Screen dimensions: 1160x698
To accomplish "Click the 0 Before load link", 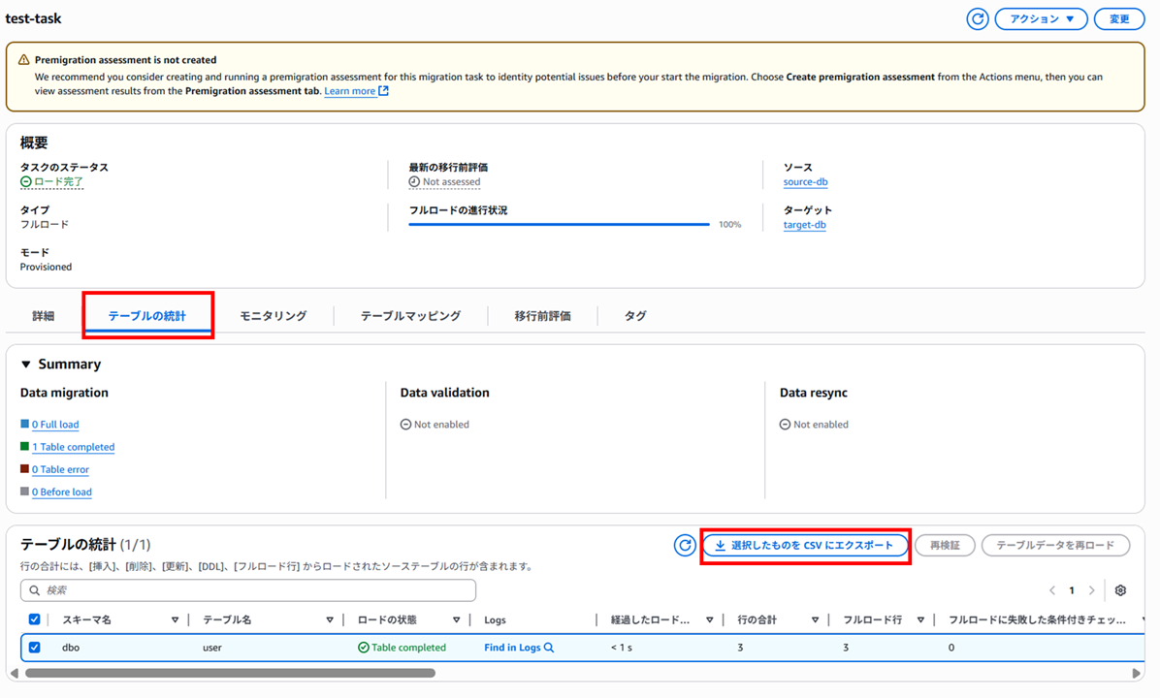I will [x=62, y=492].
